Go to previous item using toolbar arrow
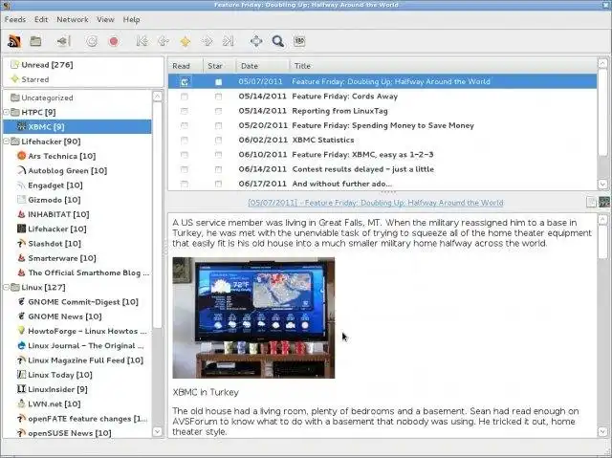The width and height of the screenshot is (612, 458). coord(164,41)
